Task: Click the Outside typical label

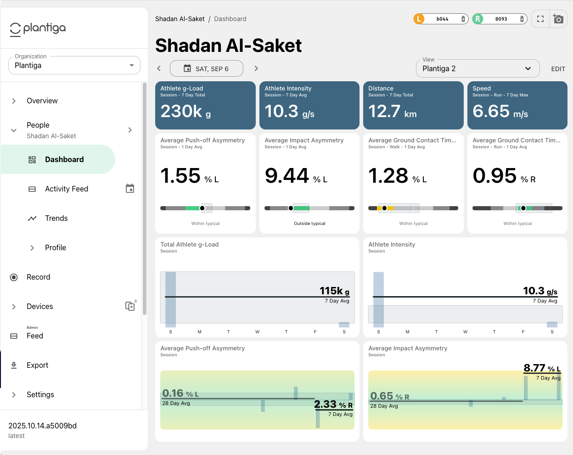Action: 309,224
